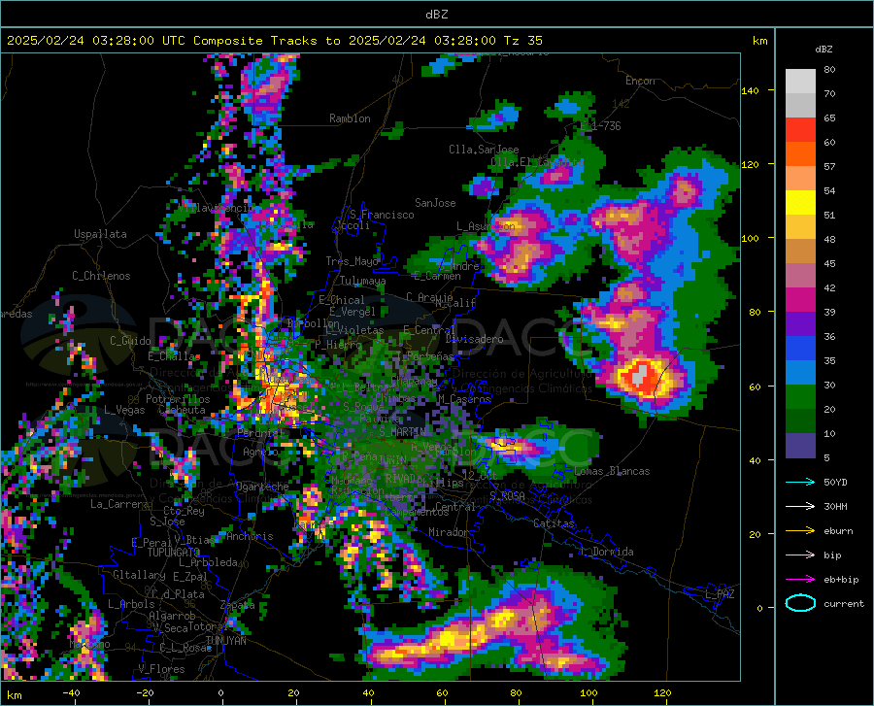Viewport: 874px width, 706px height.
Task: Select the light grey 70–80 dBZ swatch
Action: click(x=800, y=82)
